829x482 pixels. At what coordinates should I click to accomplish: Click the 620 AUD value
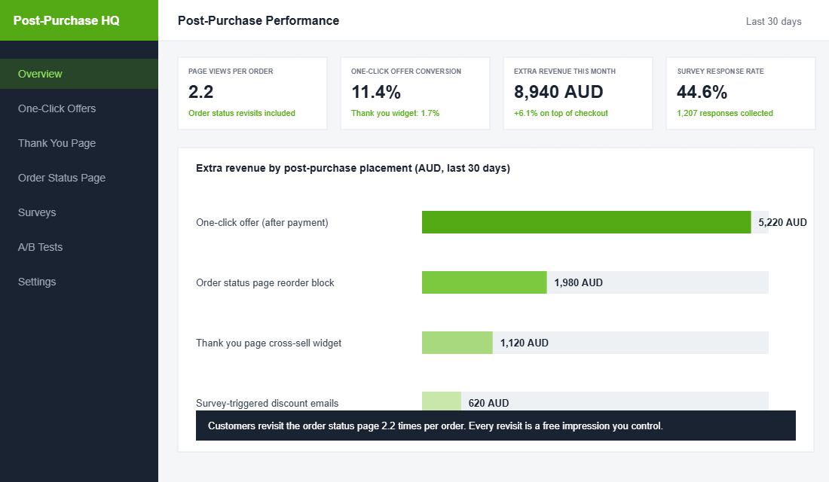coord(488,403)
